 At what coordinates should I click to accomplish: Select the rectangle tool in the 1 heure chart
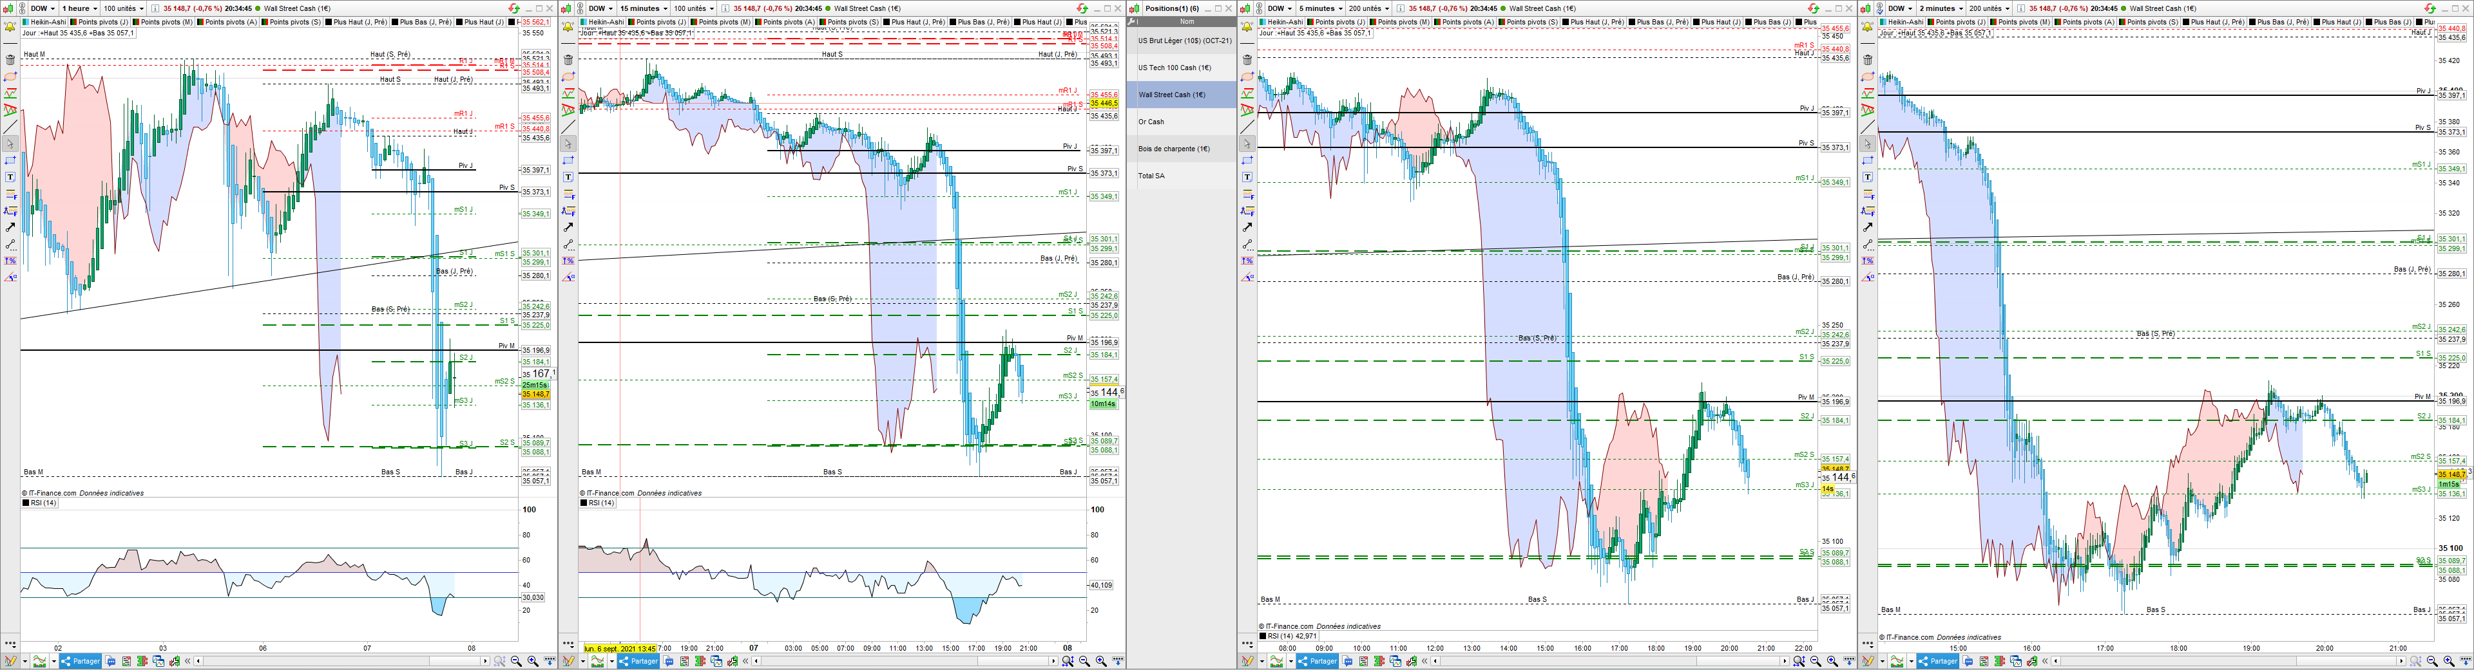(x=10, y=160)
